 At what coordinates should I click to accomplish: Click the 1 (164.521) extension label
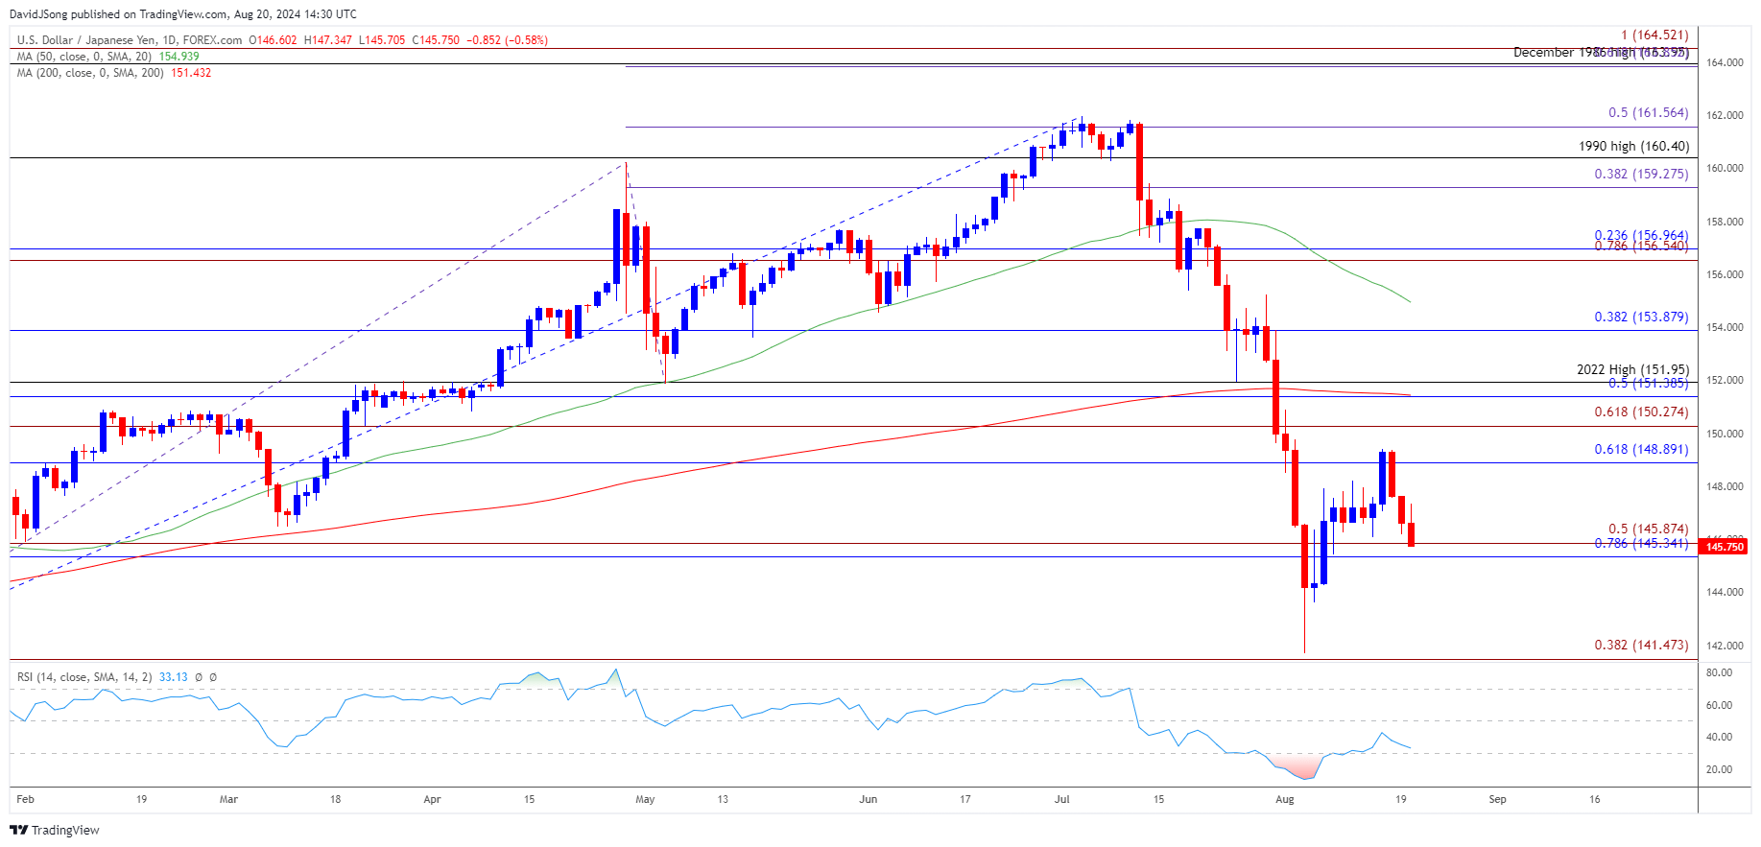click(1654, 35)
